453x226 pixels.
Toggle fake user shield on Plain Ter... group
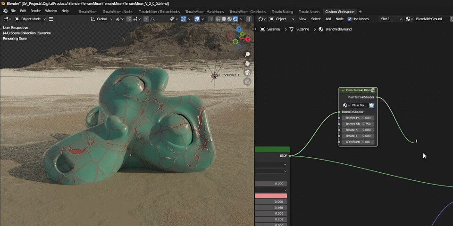(x=372, y=105)
